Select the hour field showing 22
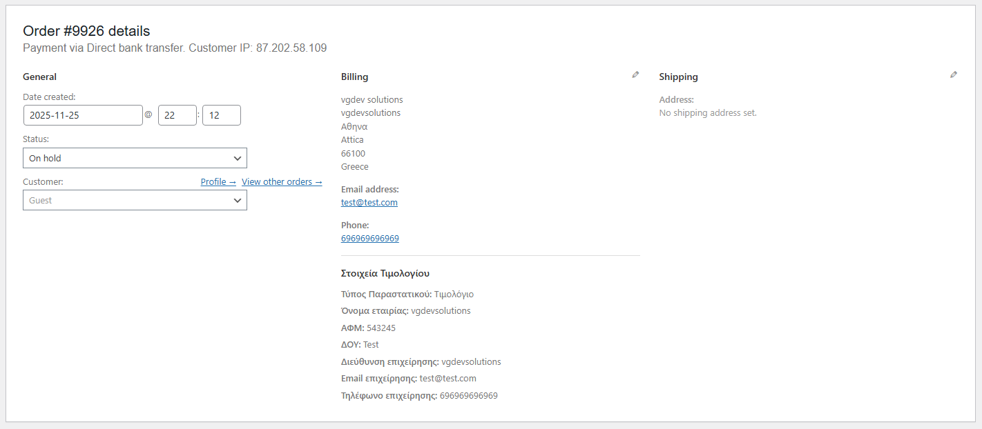 pos(177,114)
